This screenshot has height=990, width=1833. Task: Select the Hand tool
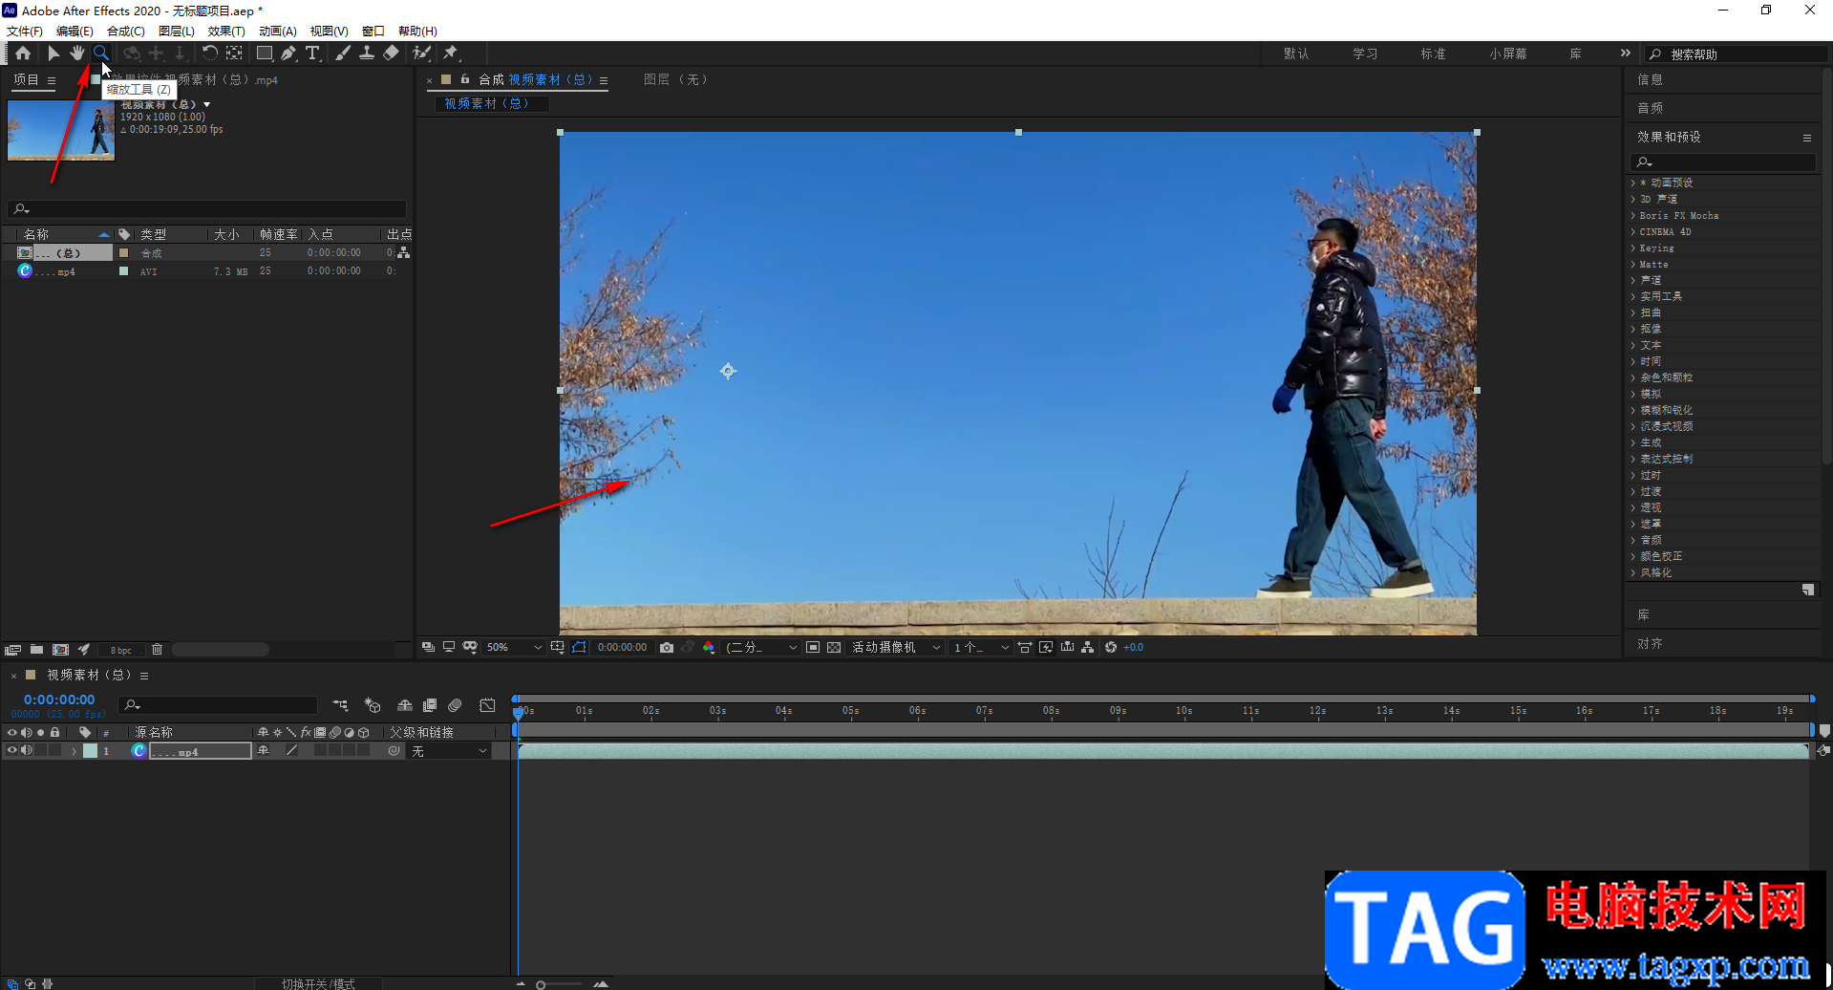76,54
